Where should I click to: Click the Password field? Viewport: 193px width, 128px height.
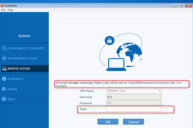[x=134, y=103]
